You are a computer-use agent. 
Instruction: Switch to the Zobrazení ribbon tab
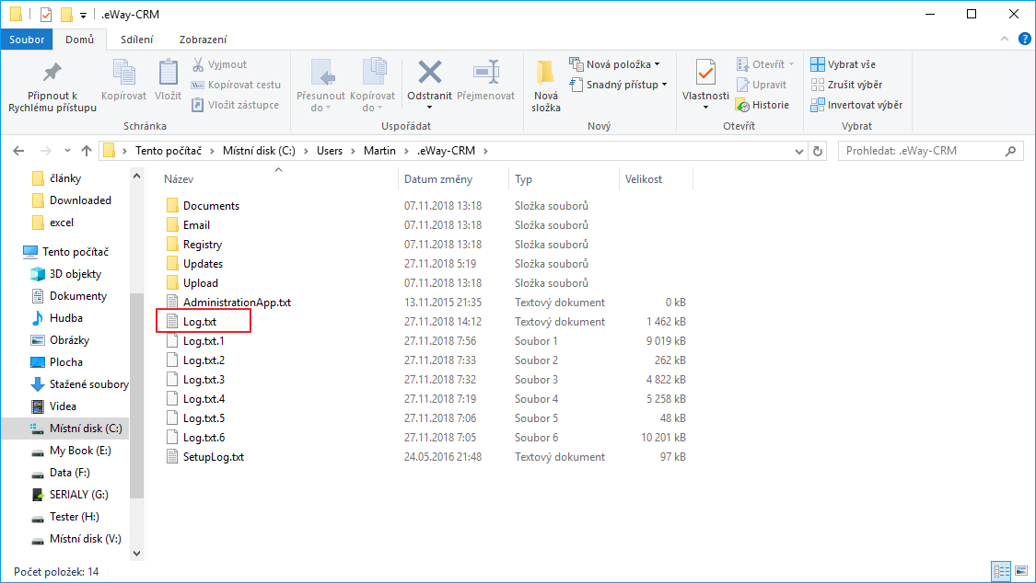[203, 40]
